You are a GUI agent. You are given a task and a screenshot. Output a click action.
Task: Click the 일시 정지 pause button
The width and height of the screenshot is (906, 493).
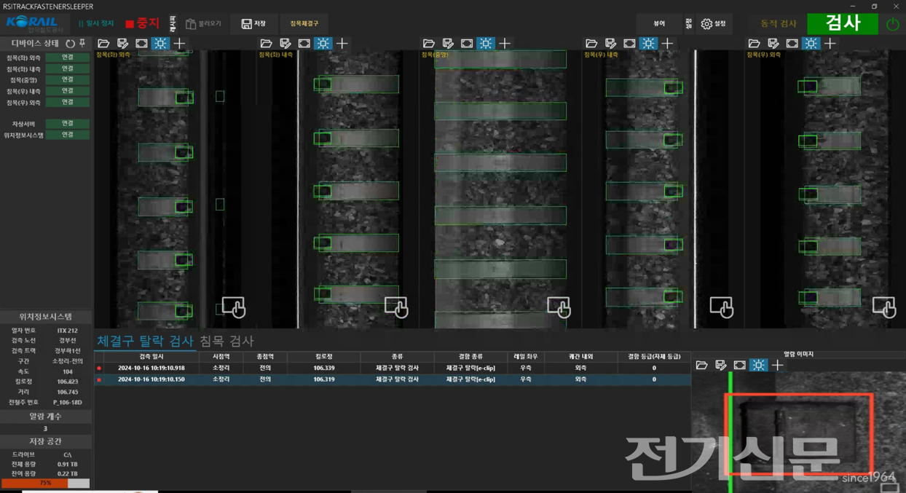point(96,24)
